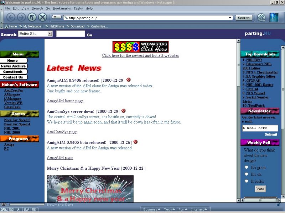Open the dropdown button left of the URL field
This screenshot has width=285, height=213.
57,17
